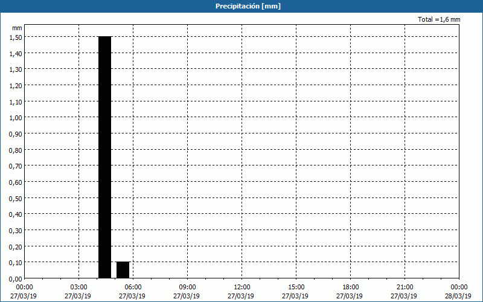
Task: Click the 0,10 y-axis label
Action: point(16,263)
